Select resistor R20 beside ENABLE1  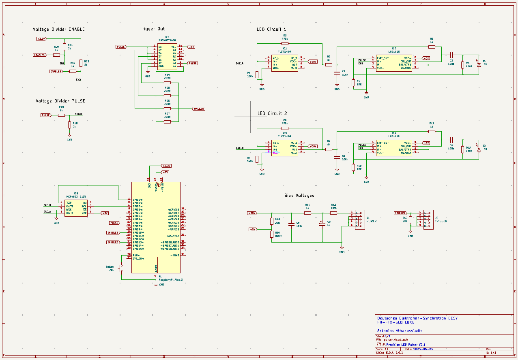[x=56, y=55]
